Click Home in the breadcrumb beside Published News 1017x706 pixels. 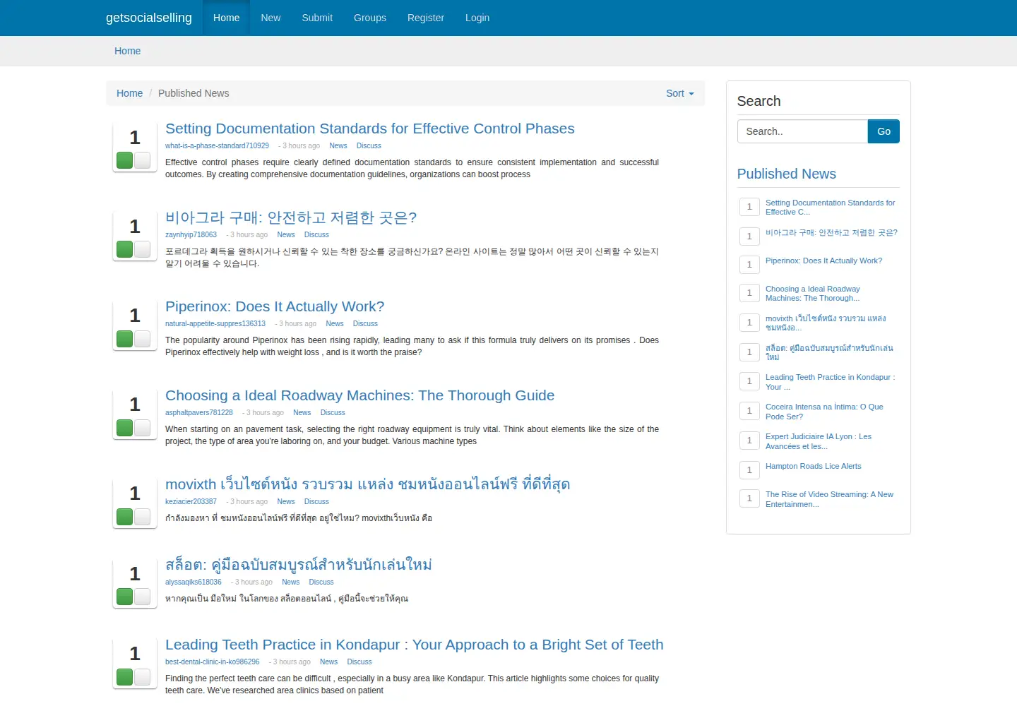click(129, 93)
